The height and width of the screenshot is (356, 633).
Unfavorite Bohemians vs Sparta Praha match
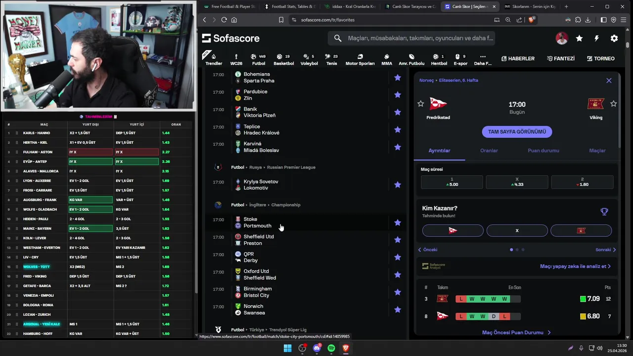[398, 77]
